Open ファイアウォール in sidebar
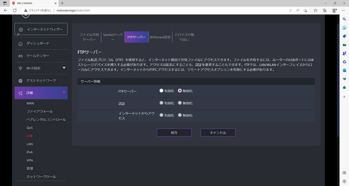349x186 pixels. 40,112
